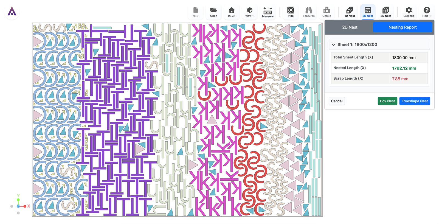Screen dimensions: 439x224
Task: Click the Total Sheet Length (X) label
Action: click(x=353, y=57)
